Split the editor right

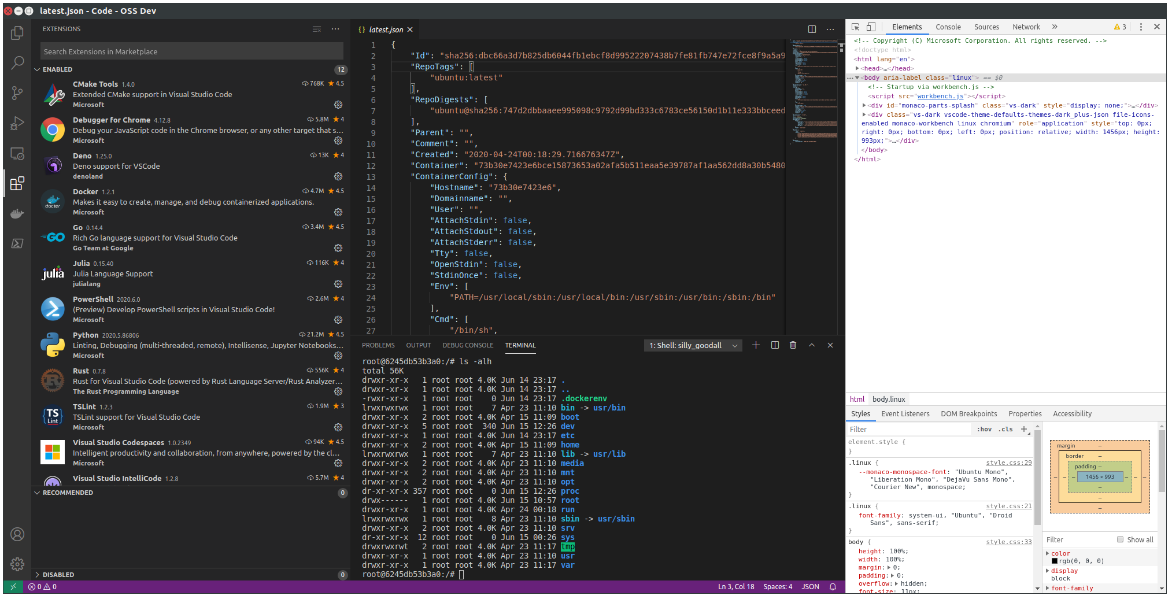click(x=812, y=29)
